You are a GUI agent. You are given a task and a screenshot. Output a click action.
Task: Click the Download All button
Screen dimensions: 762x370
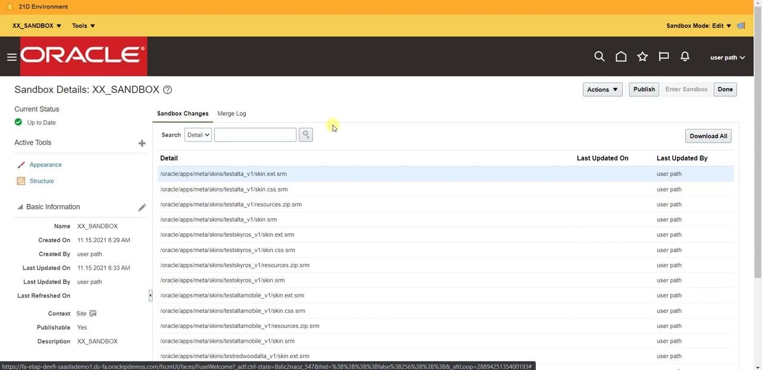click(708, 136)
